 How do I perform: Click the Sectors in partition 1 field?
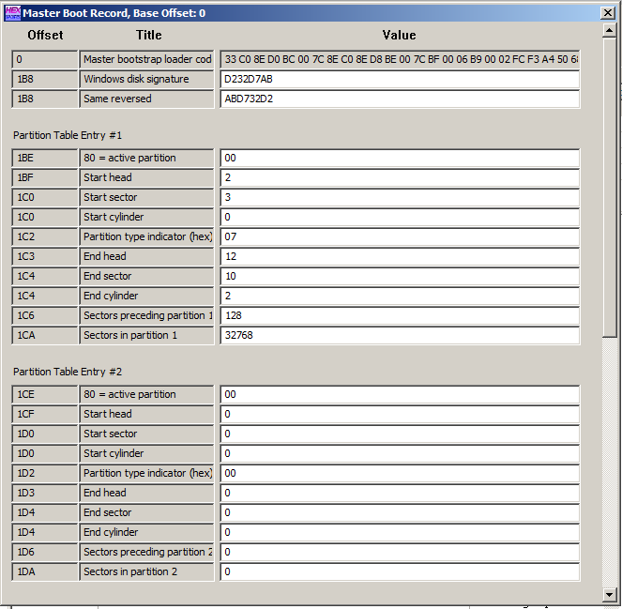(x=400, y=335)
